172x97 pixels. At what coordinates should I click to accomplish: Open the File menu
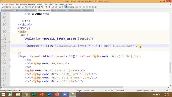(2, 4)
